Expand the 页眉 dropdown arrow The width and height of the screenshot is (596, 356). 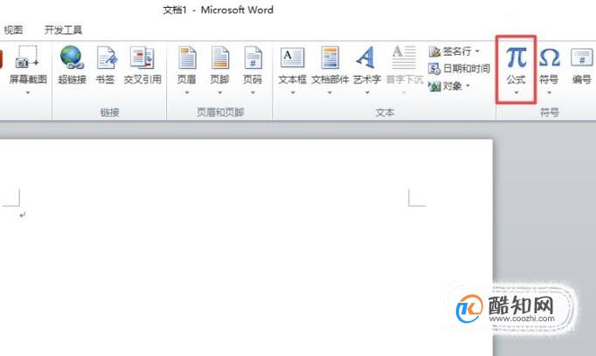[x=187, y=92]
